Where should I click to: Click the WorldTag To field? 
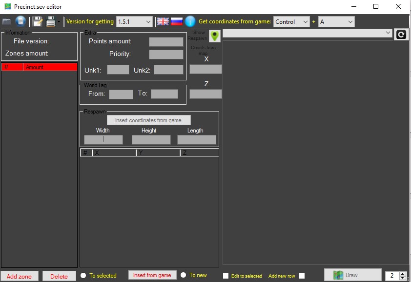click(164, 94)
